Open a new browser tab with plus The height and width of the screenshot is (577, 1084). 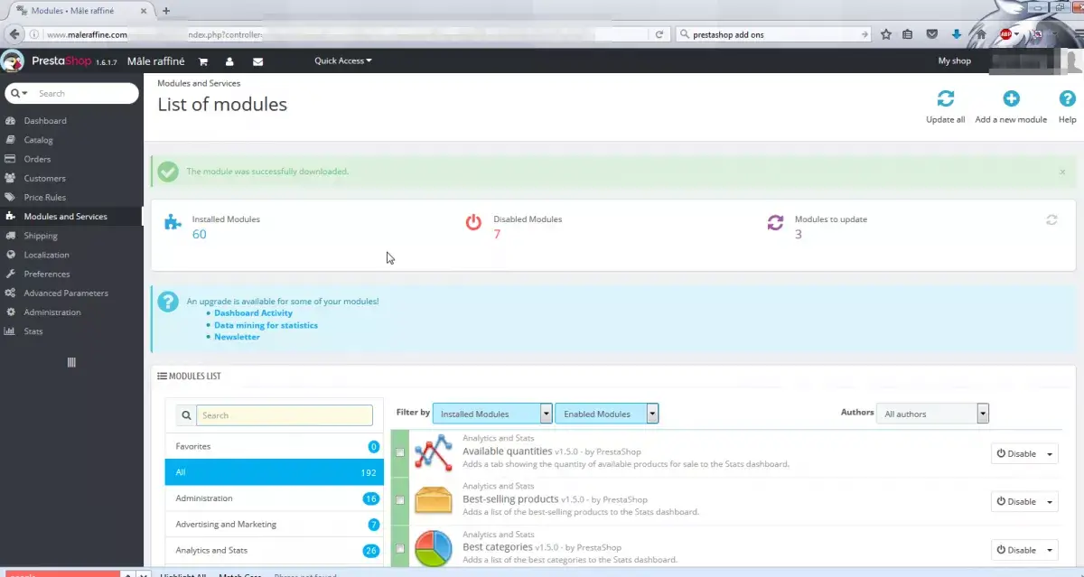tap(166, 10)
